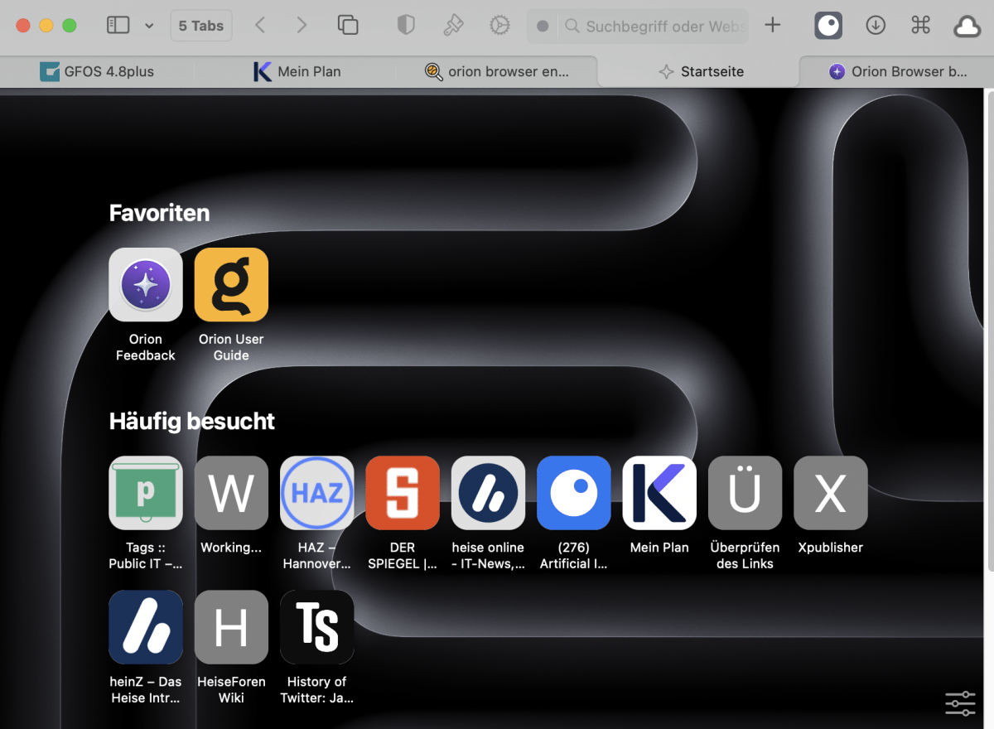Open start page customization sliders icon
994x729 pixels.
[x=960, y=703]
